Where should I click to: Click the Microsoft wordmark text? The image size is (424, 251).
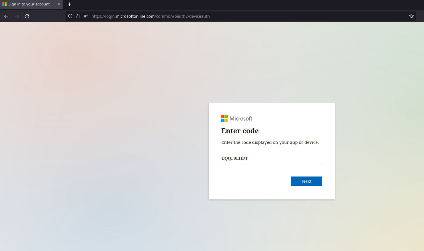[241, 119]
